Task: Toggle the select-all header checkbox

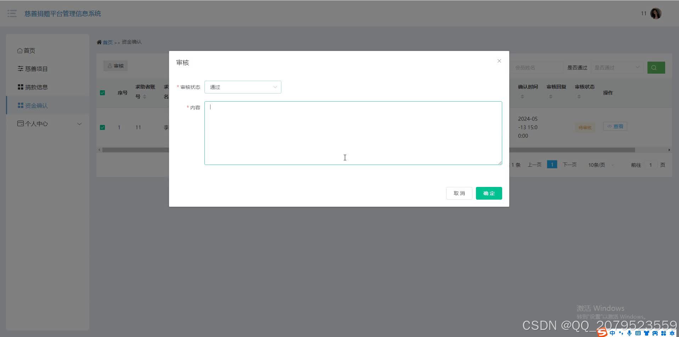Action: coord(102,93)
